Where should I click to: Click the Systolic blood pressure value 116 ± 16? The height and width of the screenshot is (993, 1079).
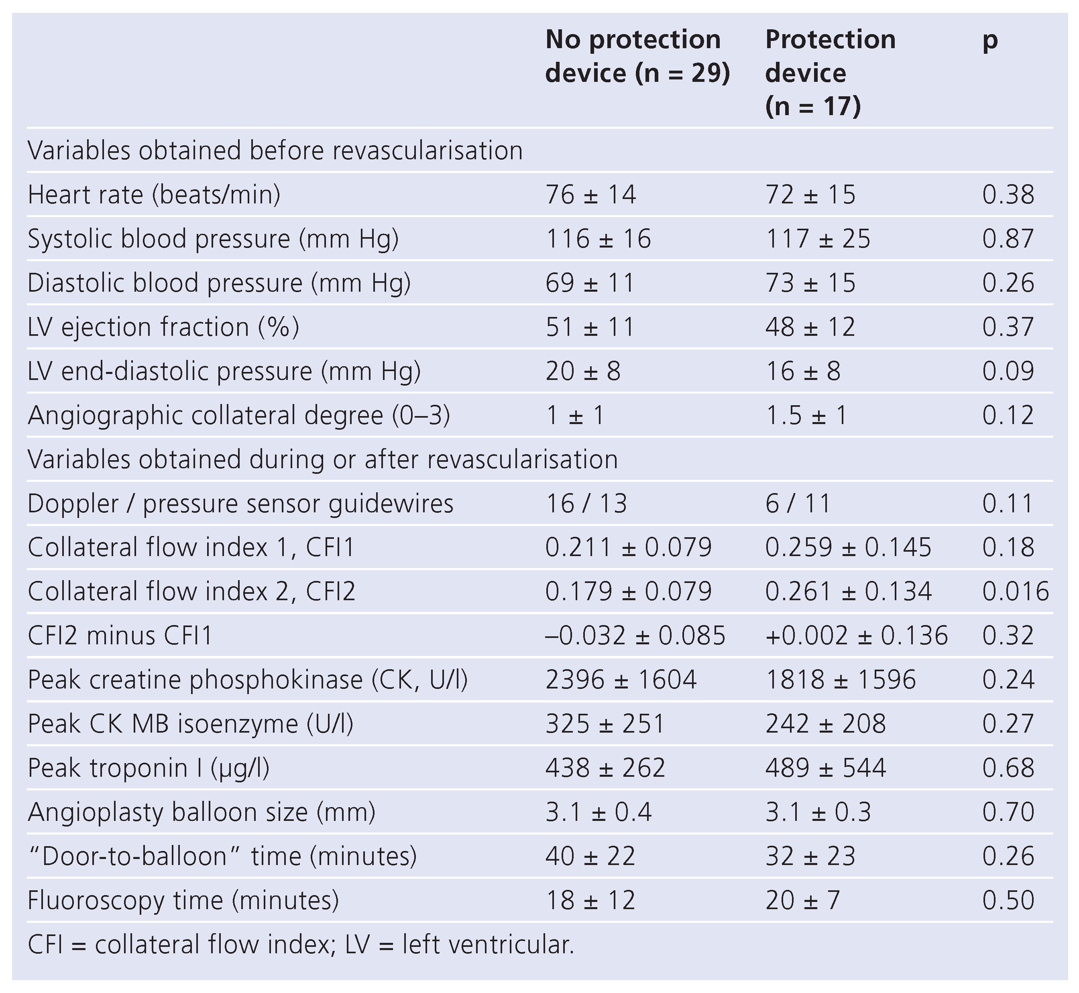598,239
